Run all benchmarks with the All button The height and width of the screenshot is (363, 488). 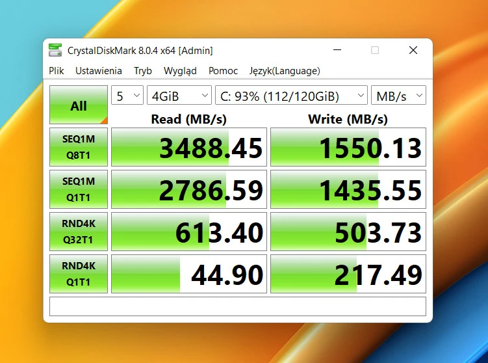click(79, 105)
